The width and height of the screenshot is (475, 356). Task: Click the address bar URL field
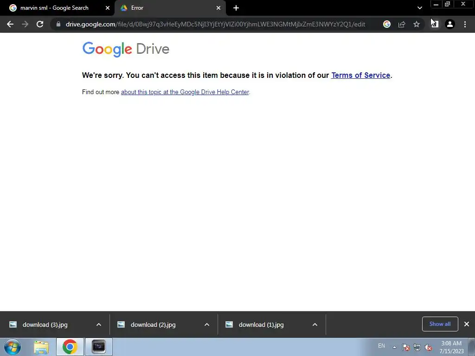(x=215, y=24)
